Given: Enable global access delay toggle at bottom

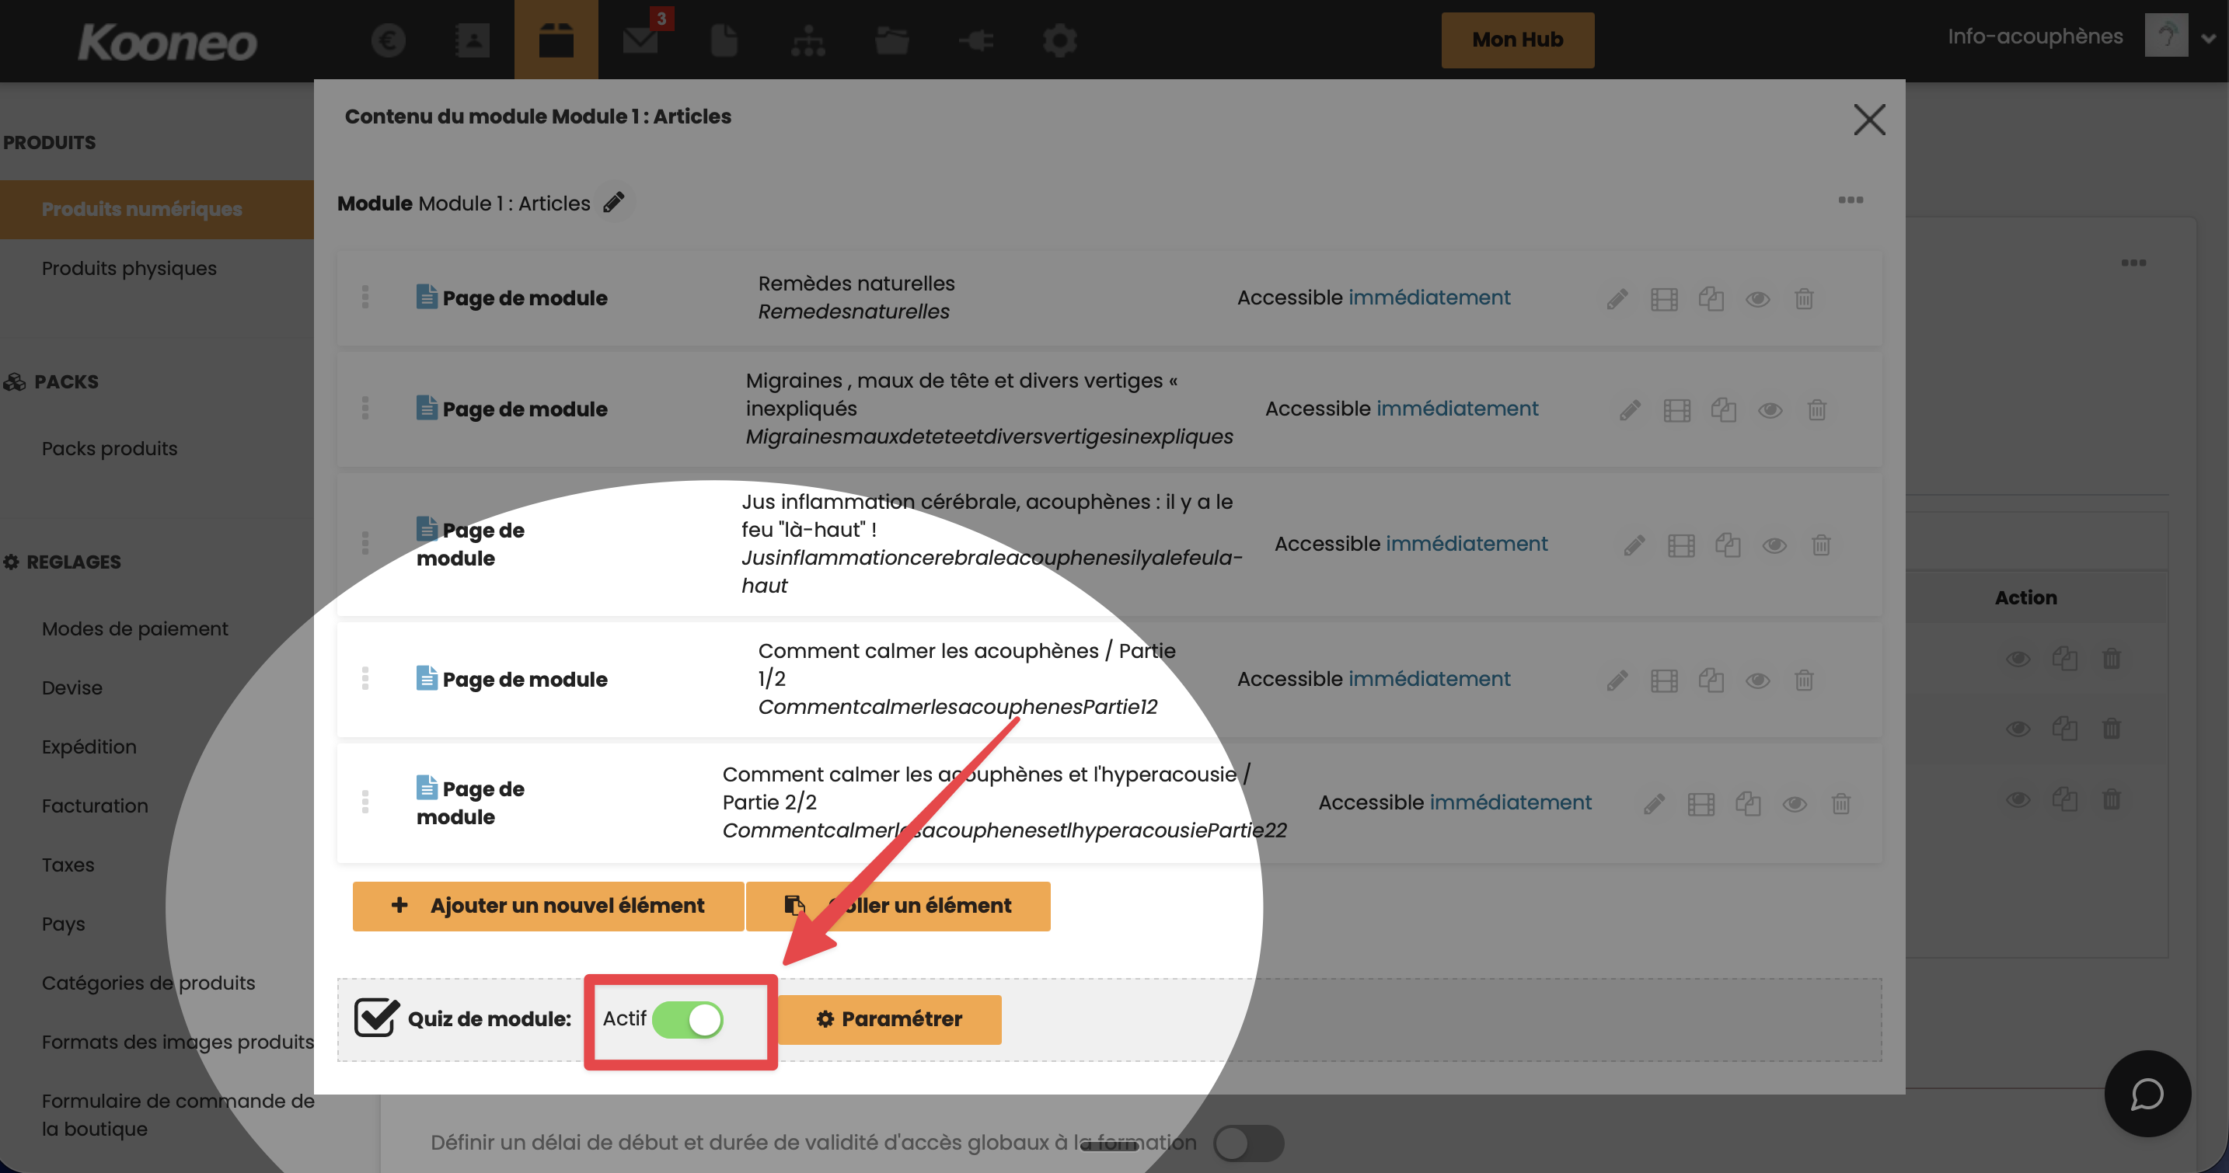Looking at the screenshot, I should [x=1247, y=1143].
